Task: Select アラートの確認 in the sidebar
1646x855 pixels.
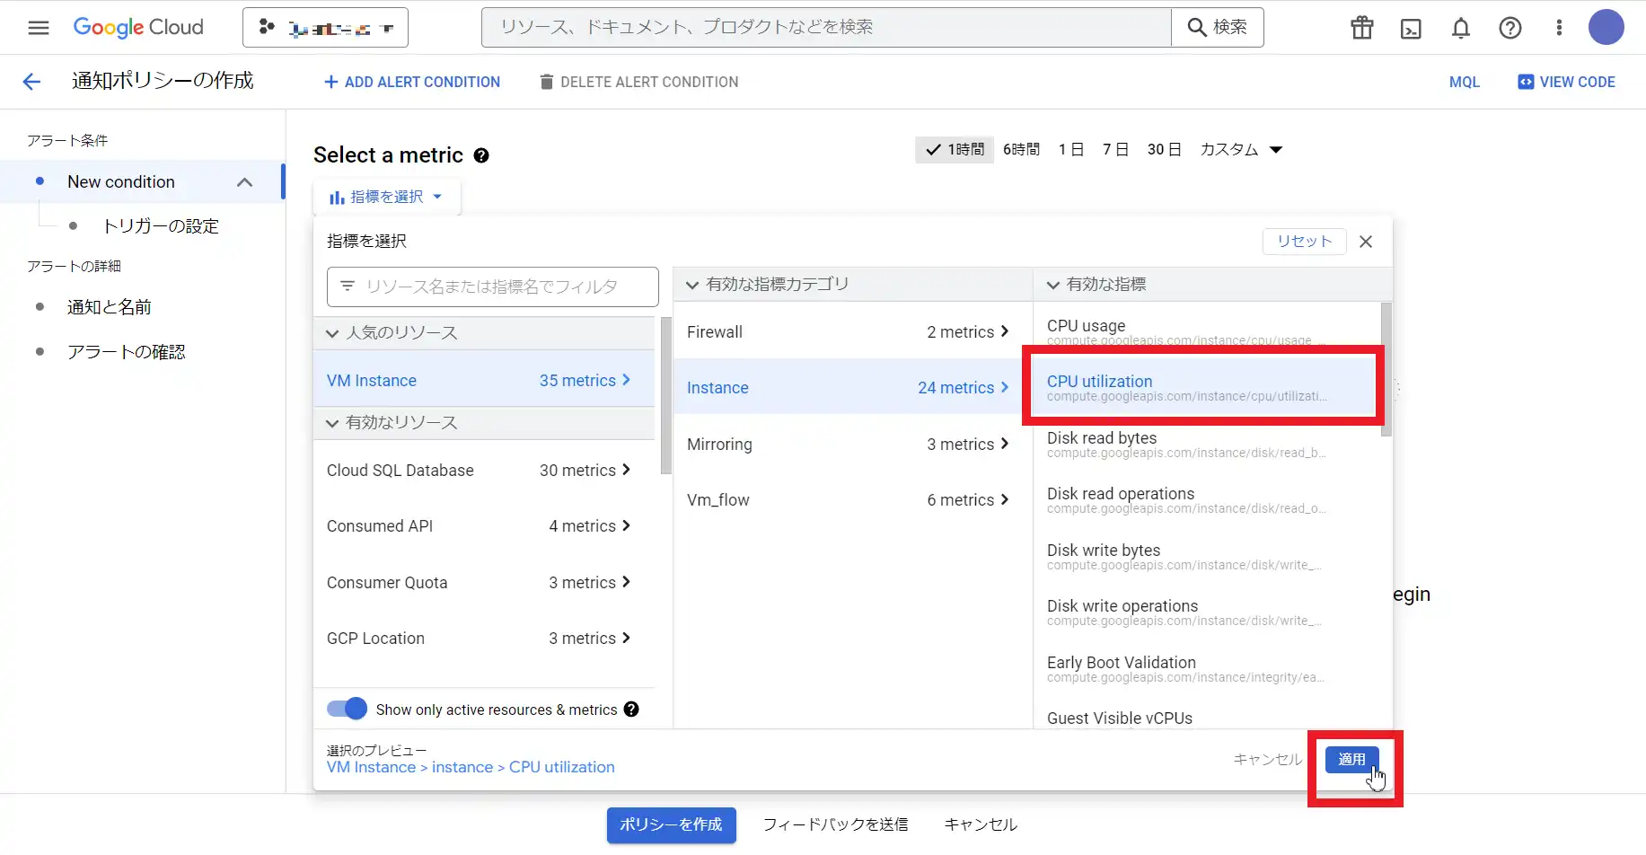Action: [x=126, y=352]
